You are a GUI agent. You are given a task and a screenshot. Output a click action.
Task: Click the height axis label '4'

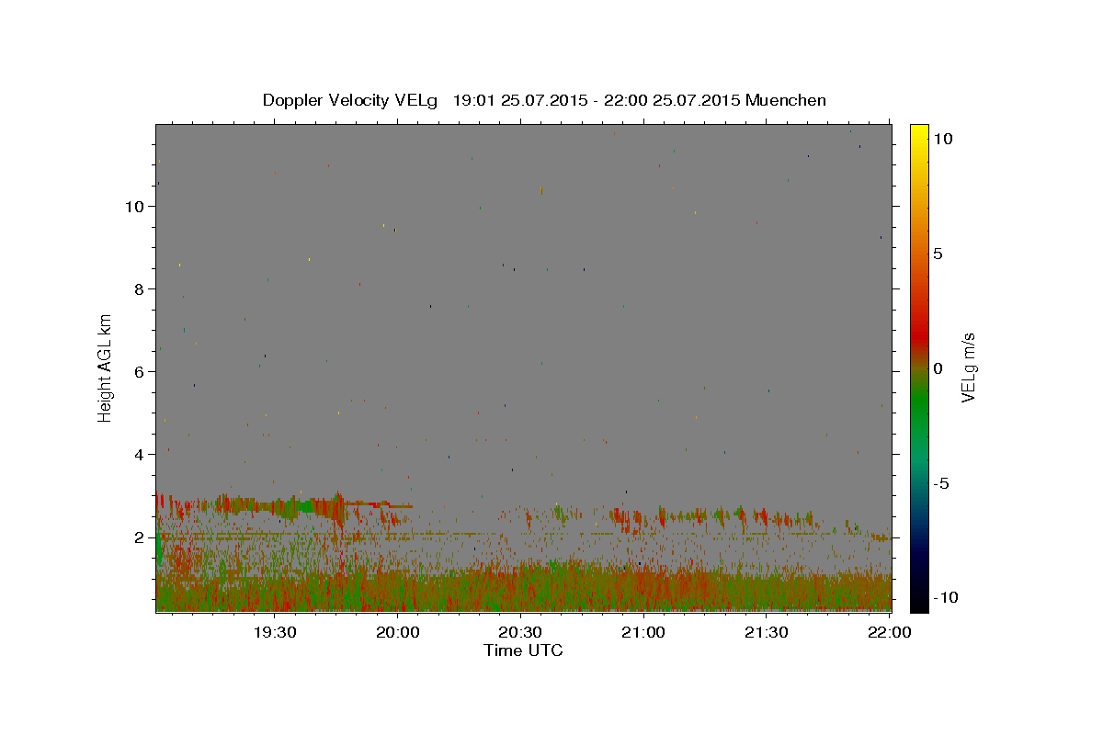(x=140, y=454)
